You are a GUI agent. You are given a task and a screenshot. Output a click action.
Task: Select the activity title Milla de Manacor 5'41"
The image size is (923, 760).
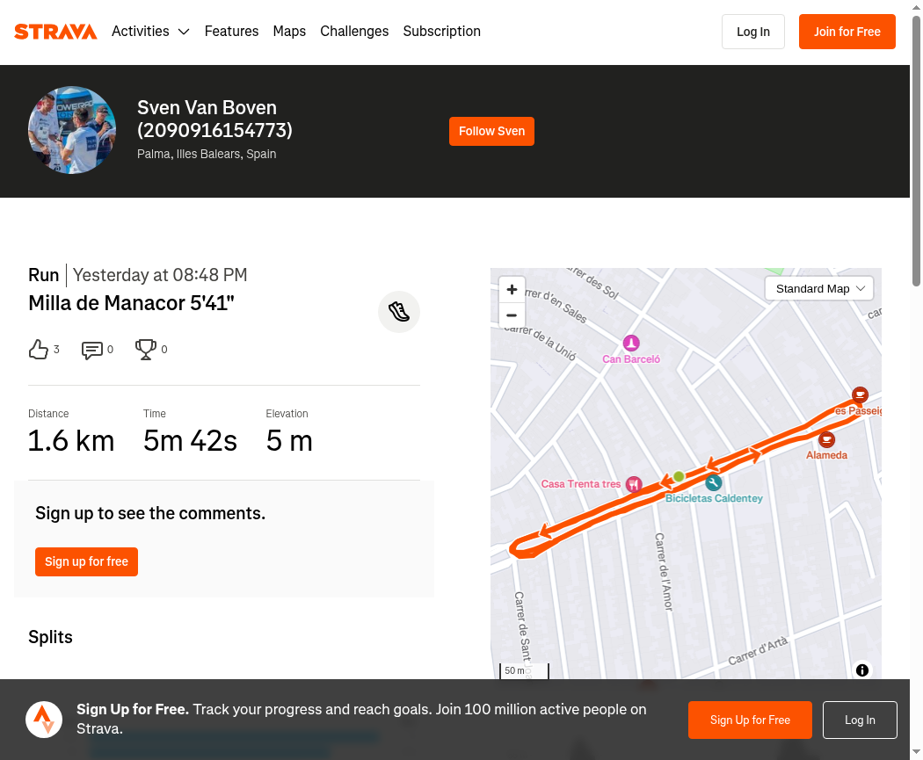[x=131, y=303]
